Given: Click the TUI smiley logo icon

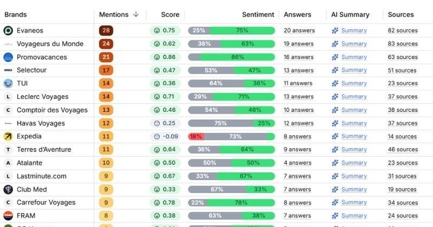Looking at the screenshot, I should 8,83.
